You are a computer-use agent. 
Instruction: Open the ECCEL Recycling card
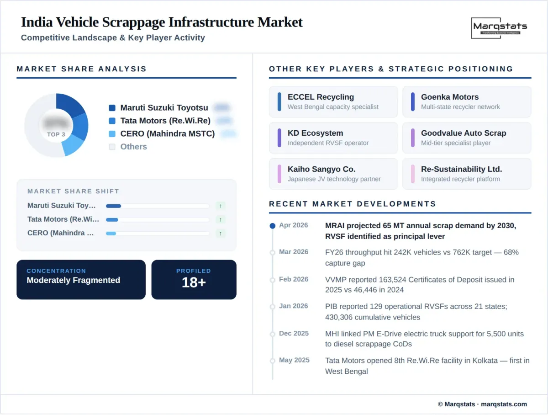333,101
